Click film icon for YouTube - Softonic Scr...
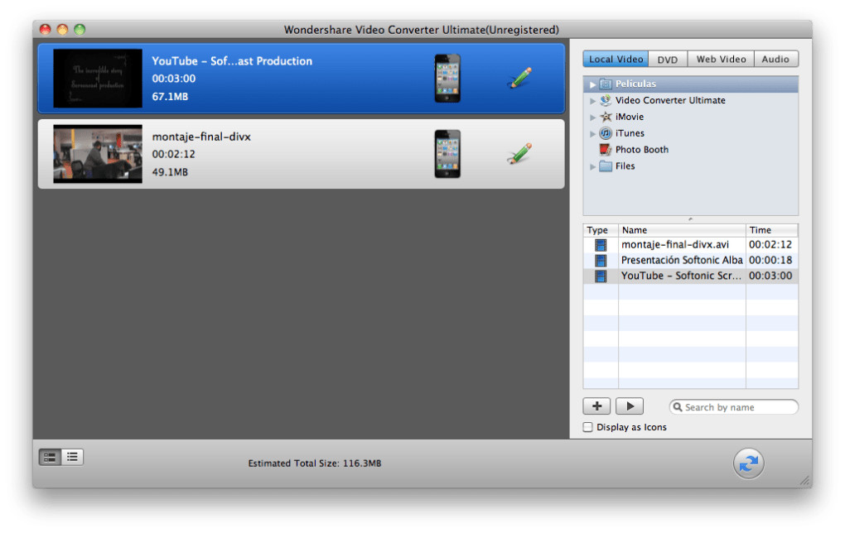The image size is (845, 533). coord(601,276)
